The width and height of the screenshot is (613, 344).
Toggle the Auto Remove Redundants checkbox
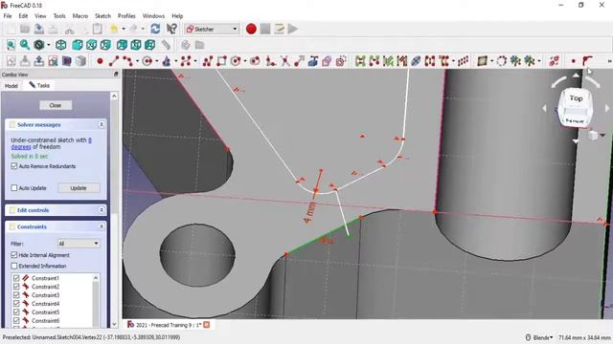point(14,166)
